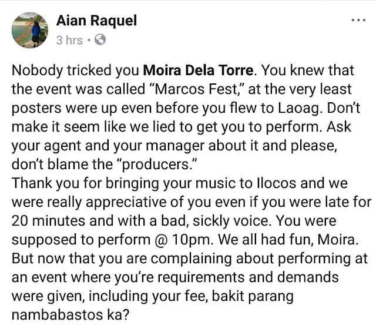Visit the Aian Raquel profile name link
This screenshot has height=329, width=376.
[x=96, y=21]
